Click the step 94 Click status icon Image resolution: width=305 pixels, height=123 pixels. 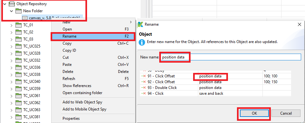tap(143, 93)
